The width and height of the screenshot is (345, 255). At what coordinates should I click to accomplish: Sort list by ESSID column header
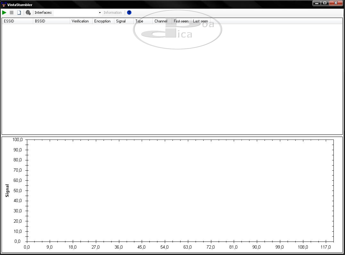click(17, 21)
